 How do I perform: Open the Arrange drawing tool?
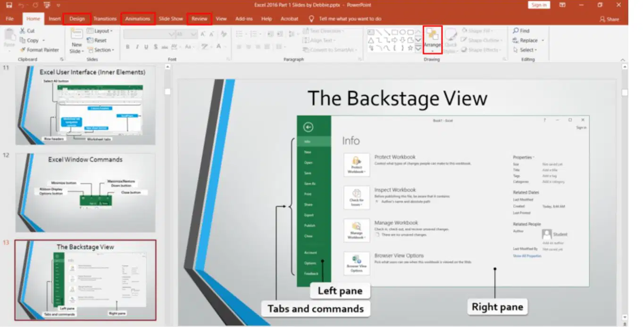pyautogui.click(x=432, y=40)
